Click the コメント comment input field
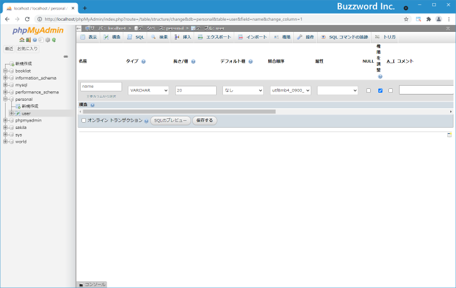 [427, 90]
